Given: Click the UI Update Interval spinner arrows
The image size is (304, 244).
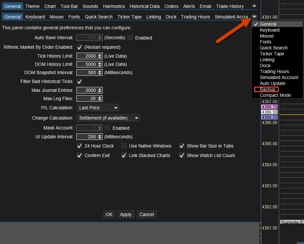Looking at the screenshot, I should coord(100,137).
